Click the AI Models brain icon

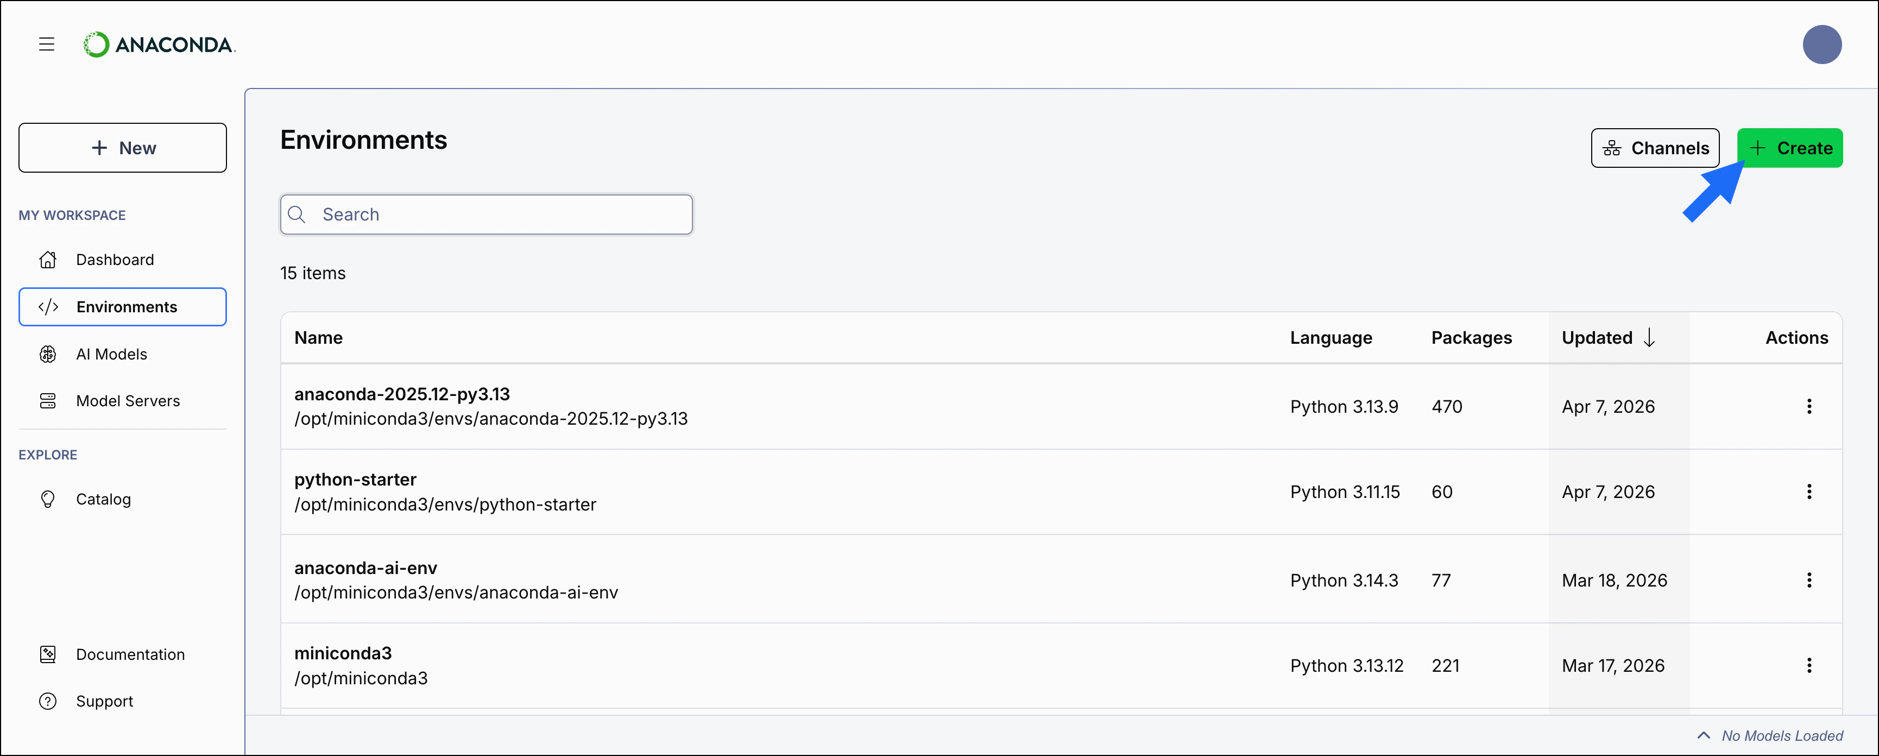pos(47,354)
